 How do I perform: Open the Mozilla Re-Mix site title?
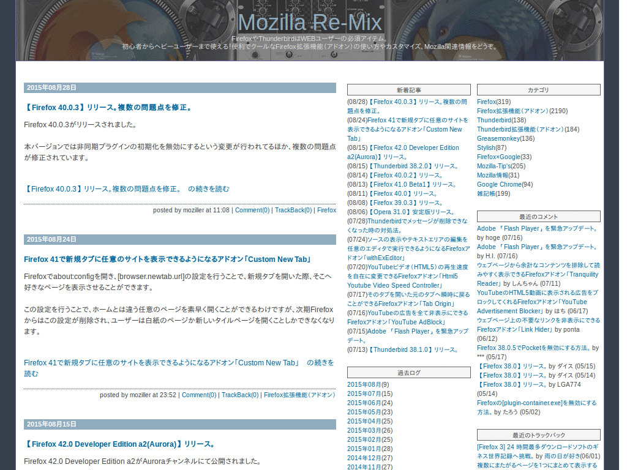click(x=310, y=22)
